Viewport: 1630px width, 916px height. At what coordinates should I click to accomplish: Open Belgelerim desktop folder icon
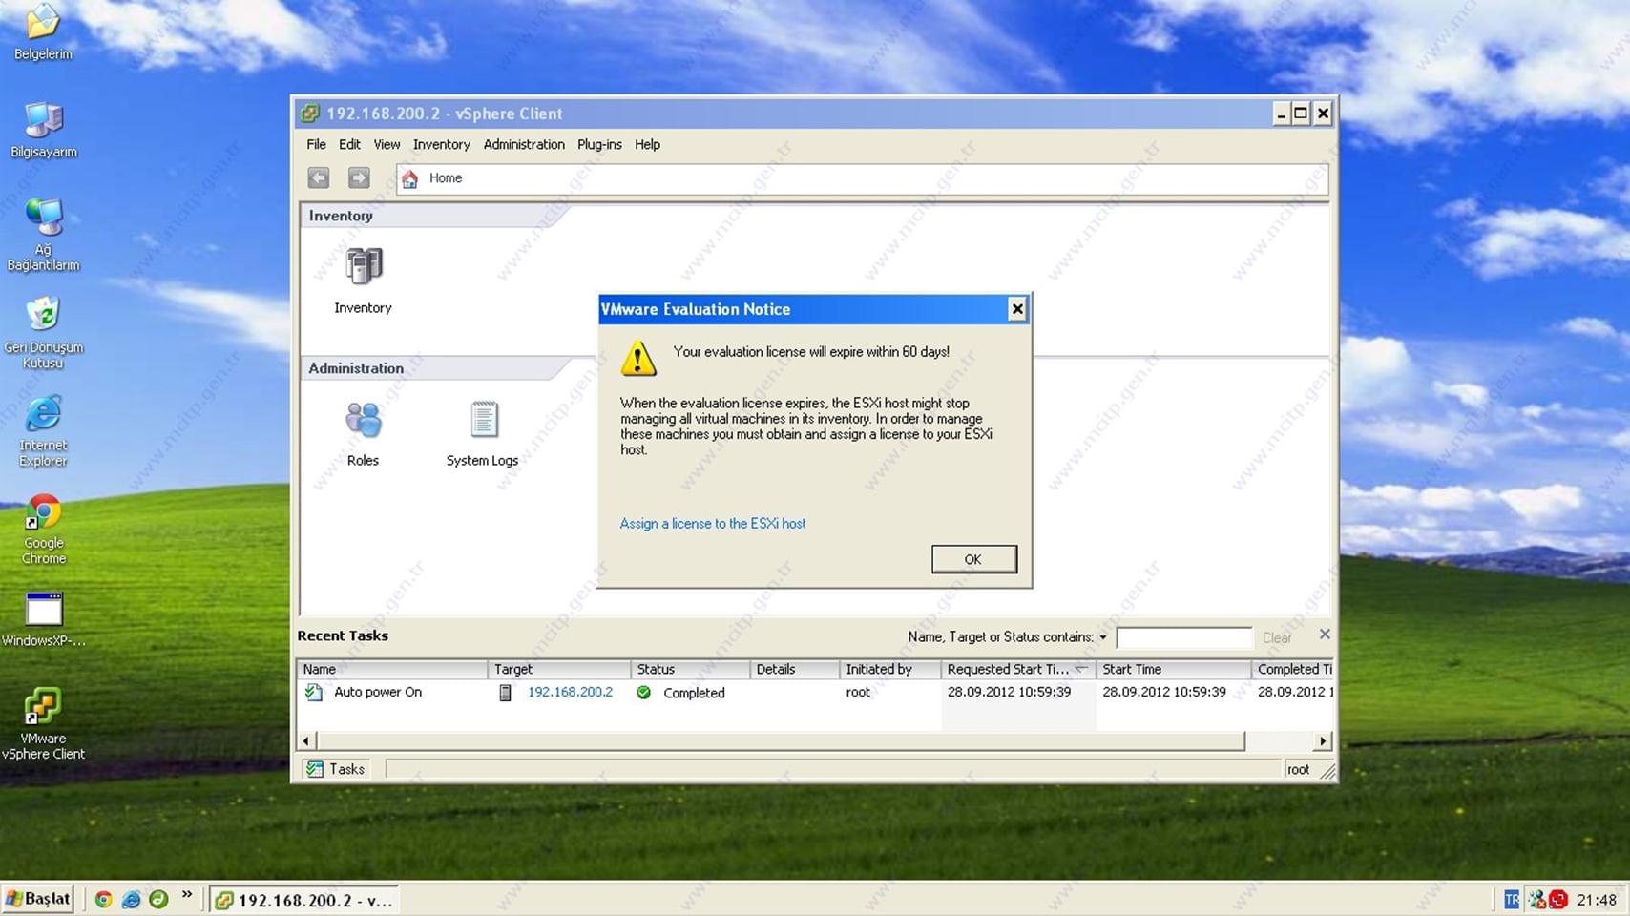pyautogui.click(x=43, y=21)
